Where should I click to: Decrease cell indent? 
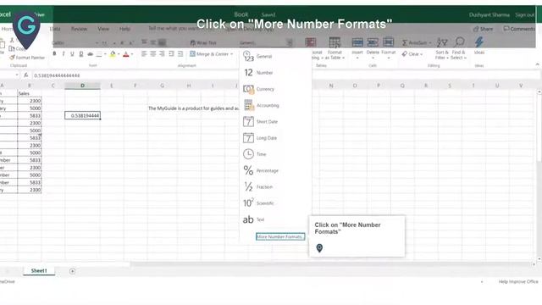(171, 54)
